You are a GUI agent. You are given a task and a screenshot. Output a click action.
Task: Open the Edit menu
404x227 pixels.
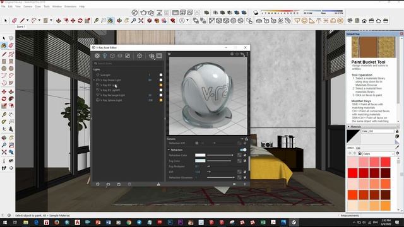tap(10, 6)
